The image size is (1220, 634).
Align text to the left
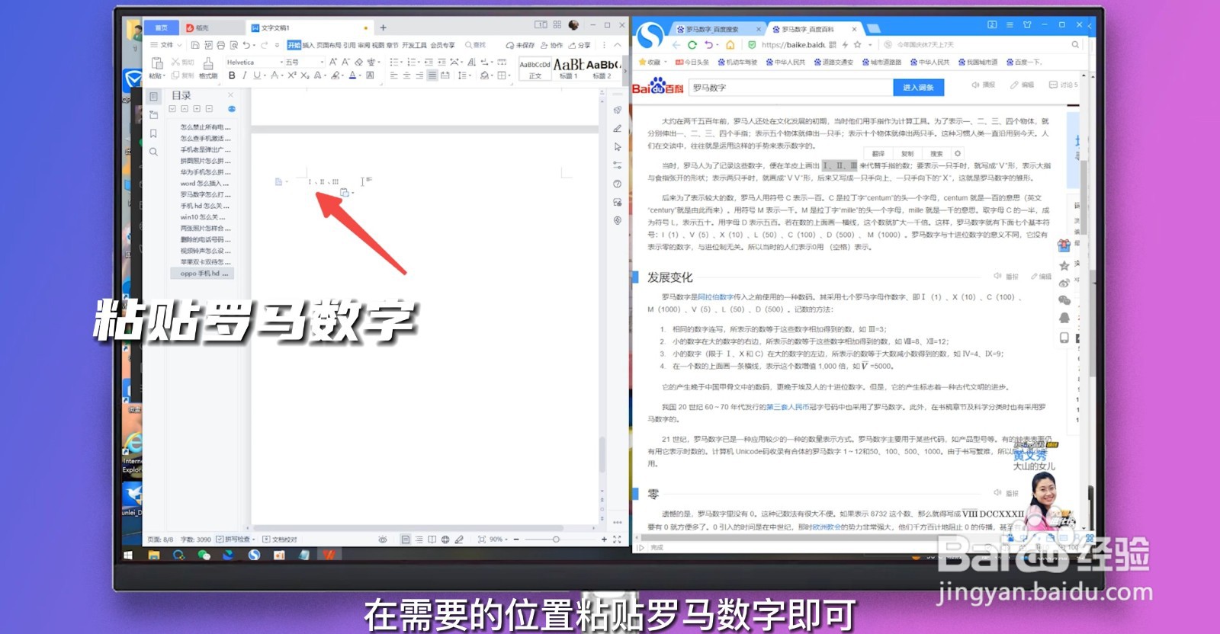click(x=393, y=75)
